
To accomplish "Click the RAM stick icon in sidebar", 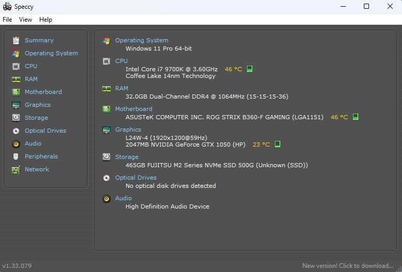I will (x=16, y=79).
